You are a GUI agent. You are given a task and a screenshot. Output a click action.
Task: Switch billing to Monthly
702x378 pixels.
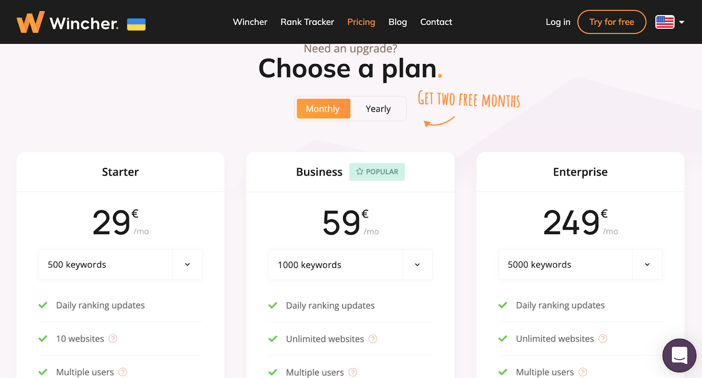point(323,109)
